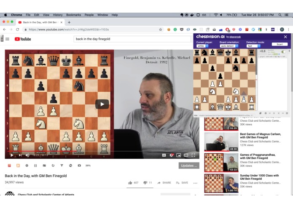Image resolution: width=293 pixels, height=208 pixels.
Task: Toggle closed captions CC button
Action: click(164, 155)
